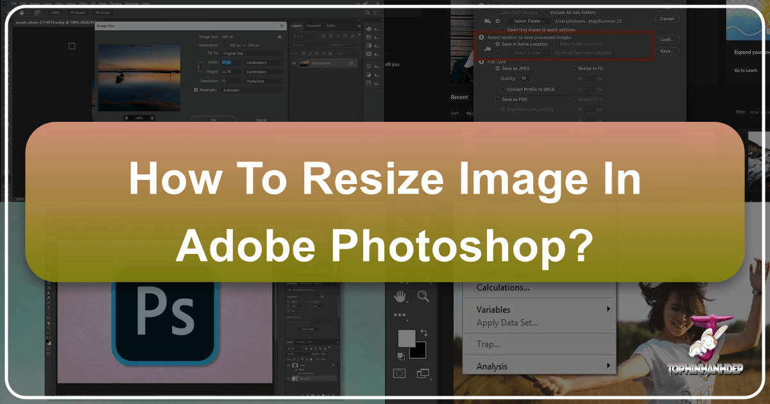770x404 pixels.
Task: Open the Width units Centimeters dropdown
Action: pyautogui.click(x=263, y=63)
